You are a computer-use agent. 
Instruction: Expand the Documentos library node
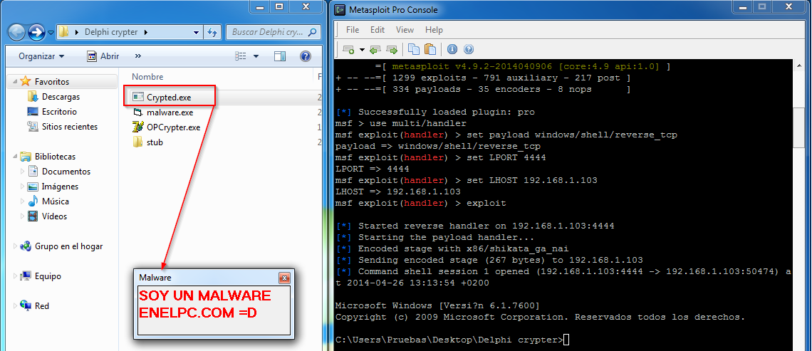(22, 172)
